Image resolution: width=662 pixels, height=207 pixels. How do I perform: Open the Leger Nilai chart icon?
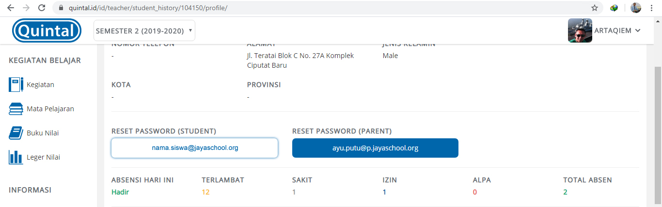pos(16,157)
